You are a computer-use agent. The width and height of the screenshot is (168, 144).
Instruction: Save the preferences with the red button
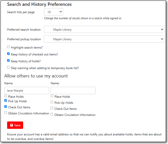click(15, 125)
